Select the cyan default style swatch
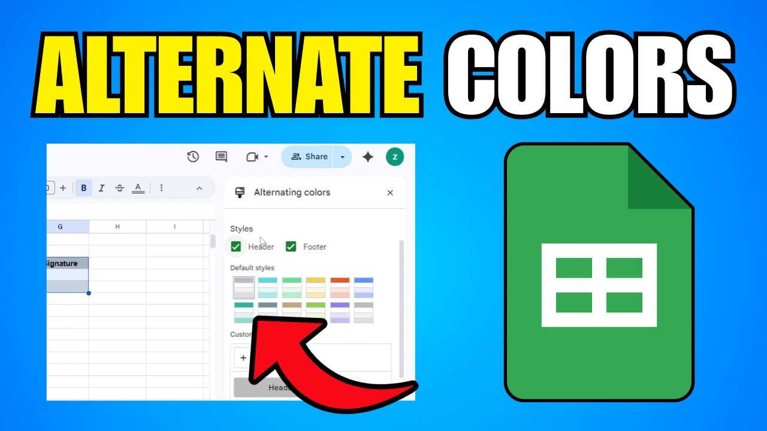Screen dimensions: 767x431 point(268,287)
